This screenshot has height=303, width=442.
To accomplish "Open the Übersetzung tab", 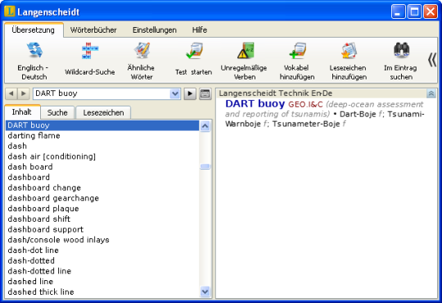I will click(34, 30).
